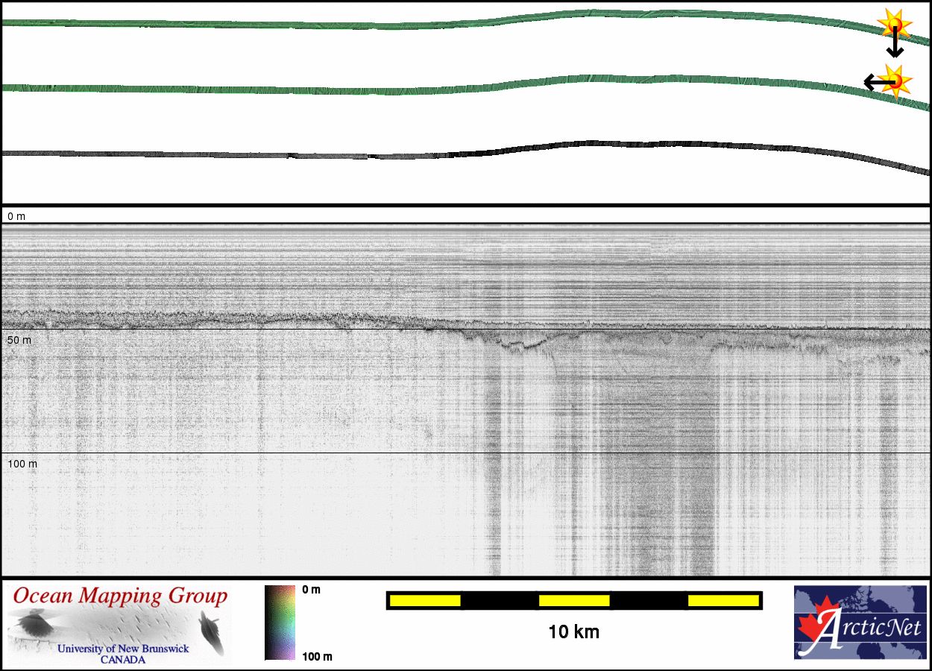This screenshot has width=932, height=671.
Task: Click the leftmost yellow scale bar segment
Action: (425, 600)
